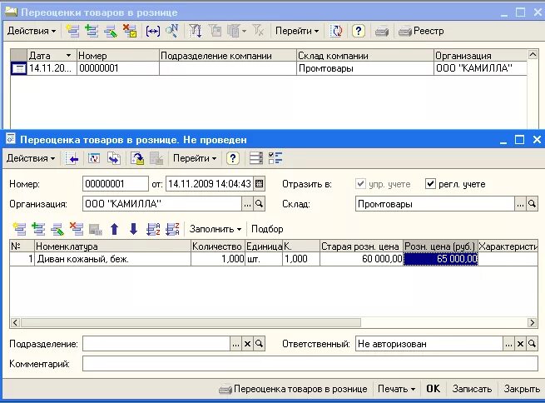Image resolution: width=545 pixels, height=403 pixels.
Task: Open calendar picker for the document date
Action: coord(259,184)
